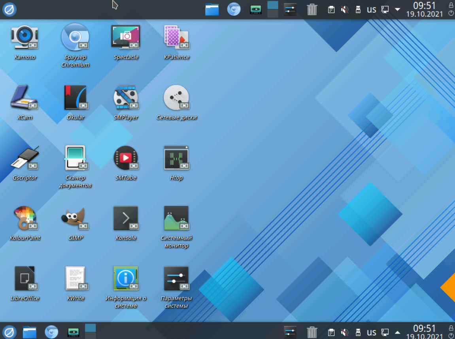Launch GIMP from the desktop

click(75, 217)
